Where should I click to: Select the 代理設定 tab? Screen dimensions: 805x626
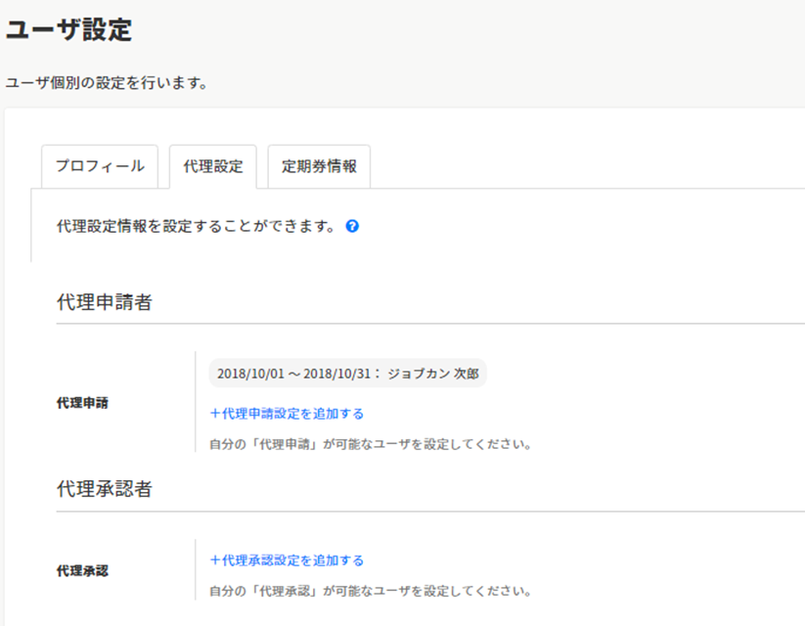point(212,166)
